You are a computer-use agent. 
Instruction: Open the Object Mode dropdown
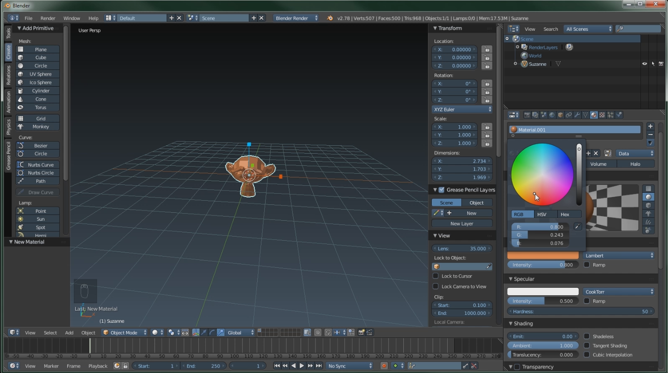(x=125, y=332)
